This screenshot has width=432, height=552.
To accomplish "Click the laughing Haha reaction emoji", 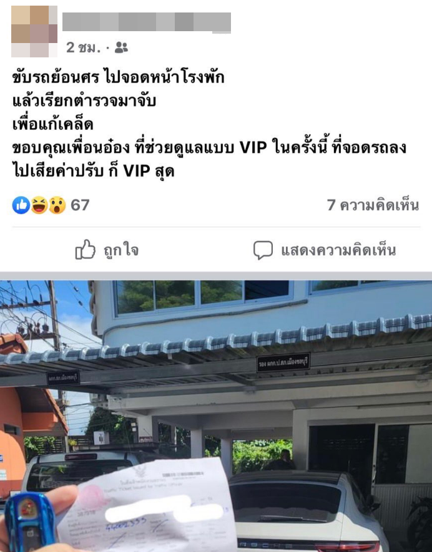I will [39, 205].
